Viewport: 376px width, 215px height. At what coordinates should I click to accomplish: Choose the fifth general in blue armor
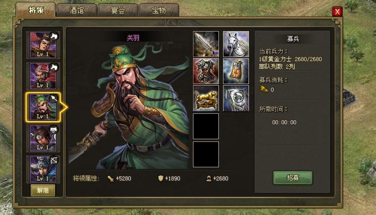pyautogui.click(x=43, y=169)
